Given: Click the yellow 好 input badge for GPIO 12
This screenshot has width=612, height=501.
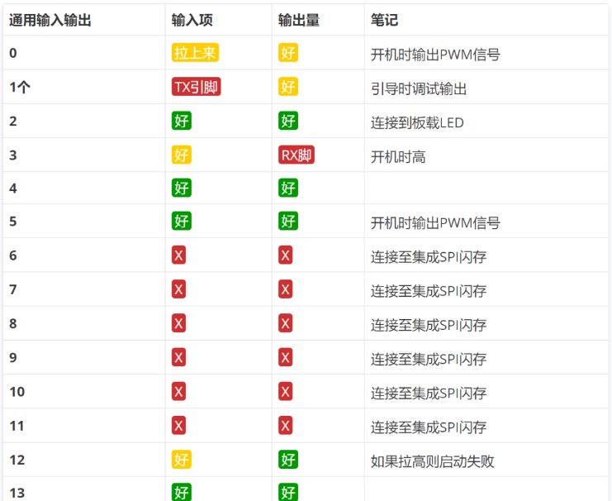Looking at the screenshot, I should (182, 460).
